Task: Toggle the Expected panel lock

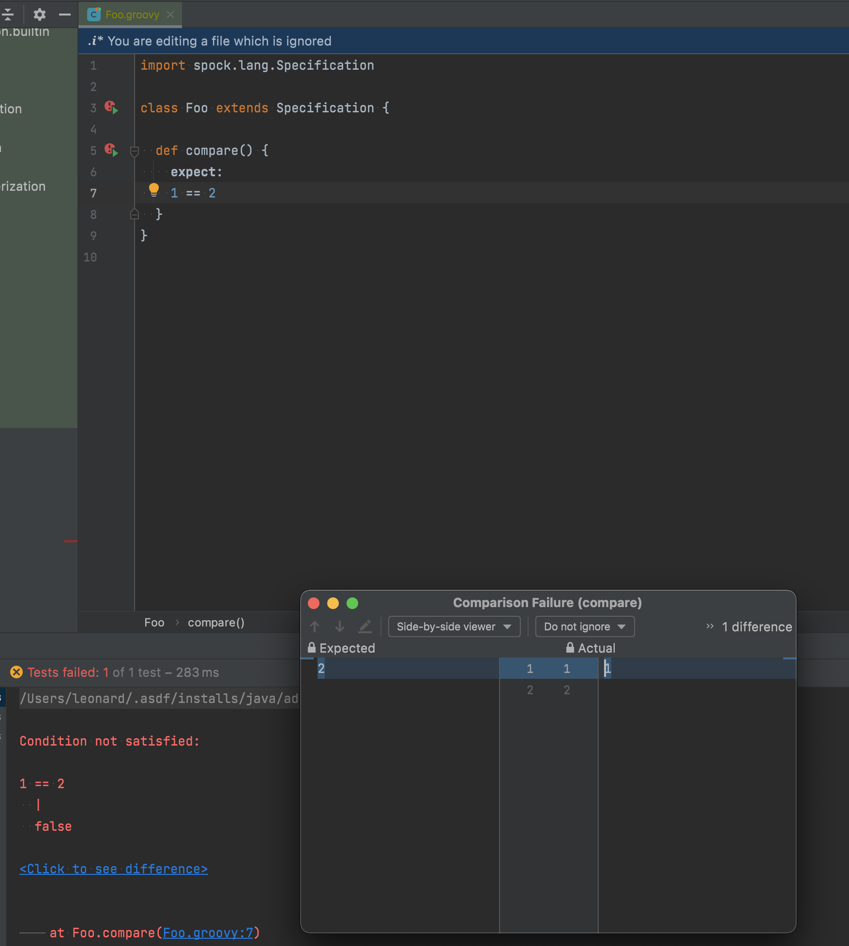Action: pyautogui.click(x=312, y=648)
